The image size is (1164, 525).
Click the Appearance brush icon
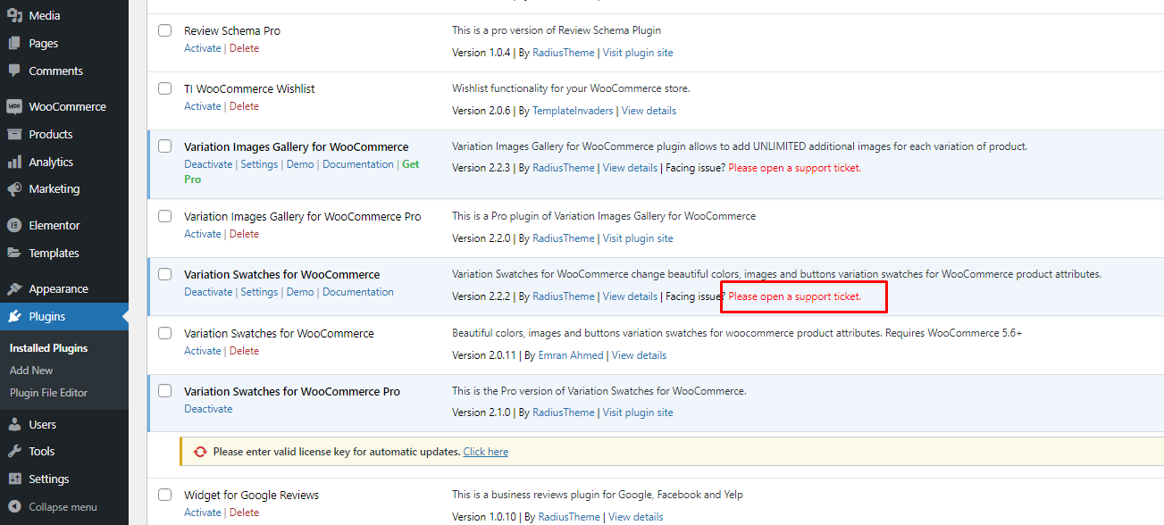[x=14, y=288]
